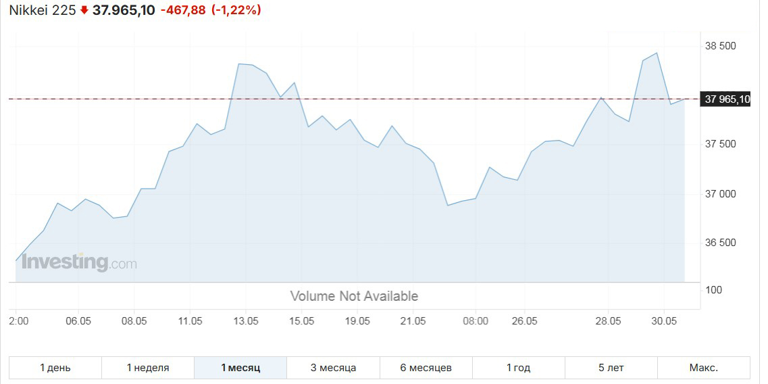Click the "Volume Not Available" text
Screen dimensions: 768x384
tap(354, 296)
